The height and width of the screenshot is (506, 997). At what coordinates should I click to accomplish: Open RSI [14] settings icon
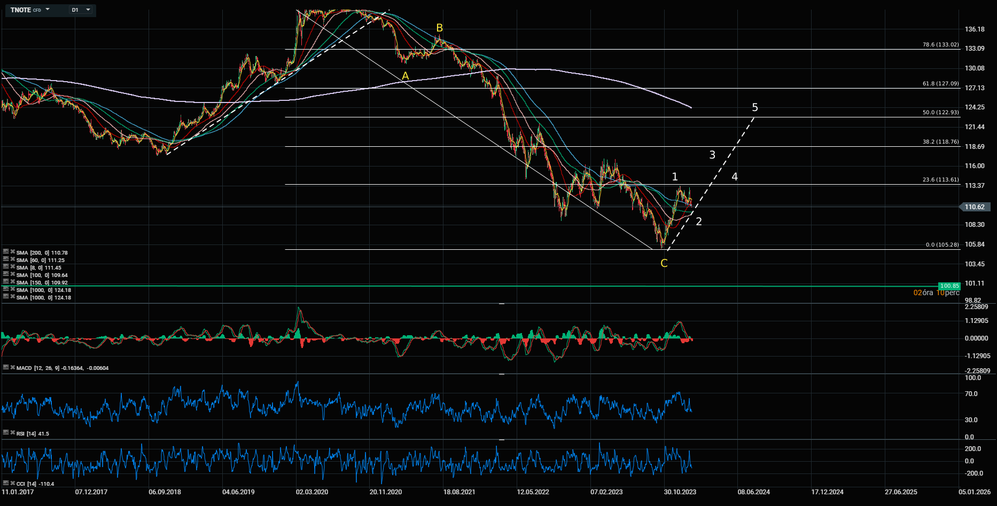pos(6,433)
